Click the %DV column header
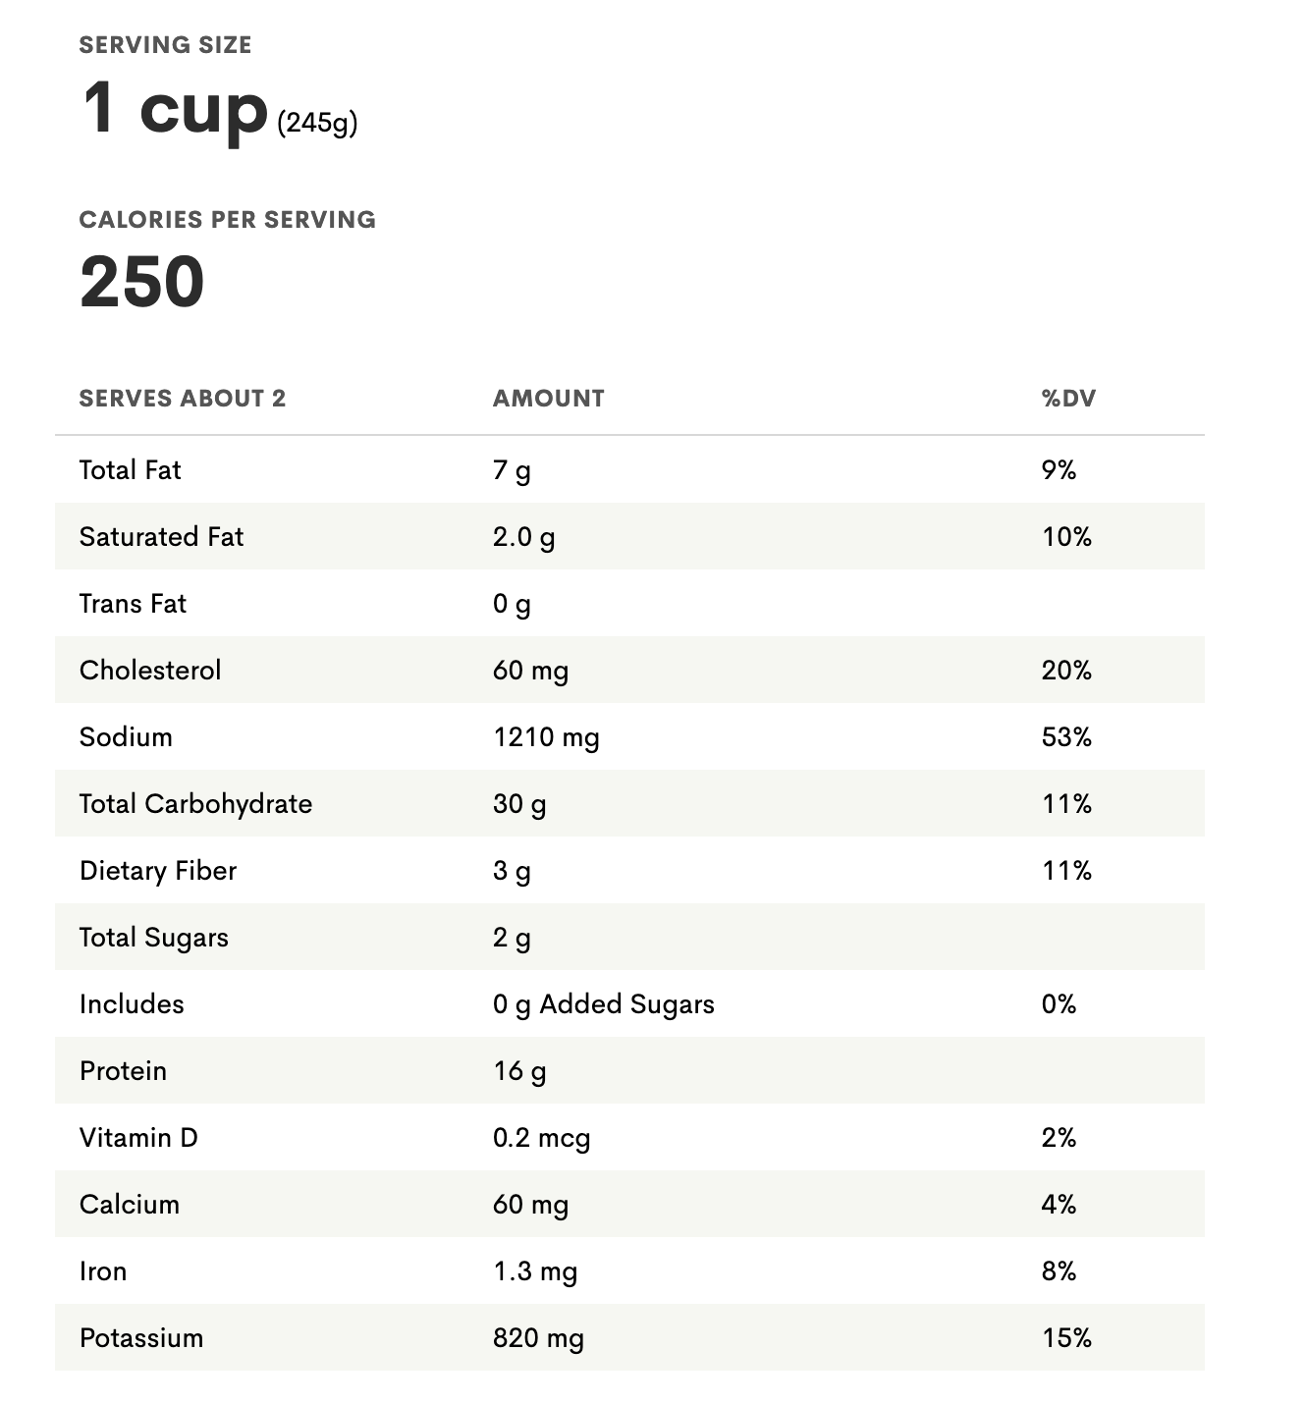This screenshot has height=1404, width=1304. pyautogui.click(x=1068, y=399)
